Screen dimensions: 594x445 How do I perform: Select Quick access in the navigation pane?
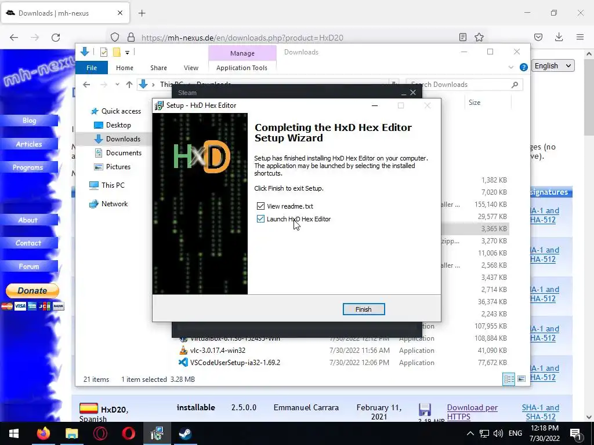116,111
